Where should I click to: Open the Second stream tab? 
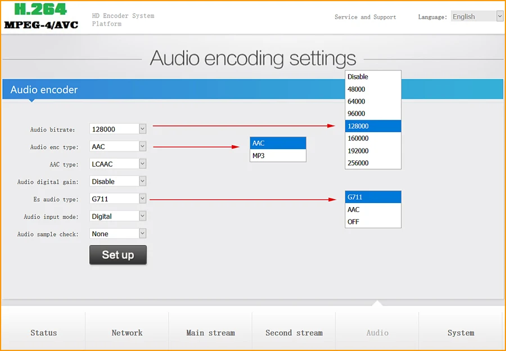294,332
